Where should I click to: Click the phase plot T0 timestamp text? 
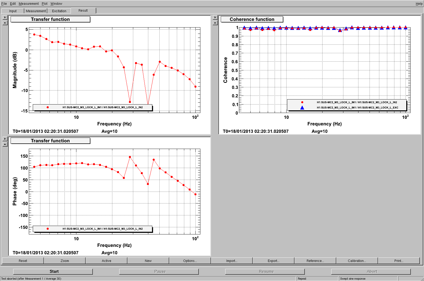click(x=45, y=253)
